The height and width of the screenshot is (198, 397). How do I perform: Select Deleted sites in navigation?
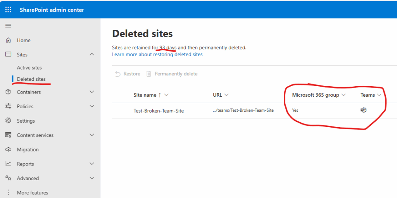point(31,79)
